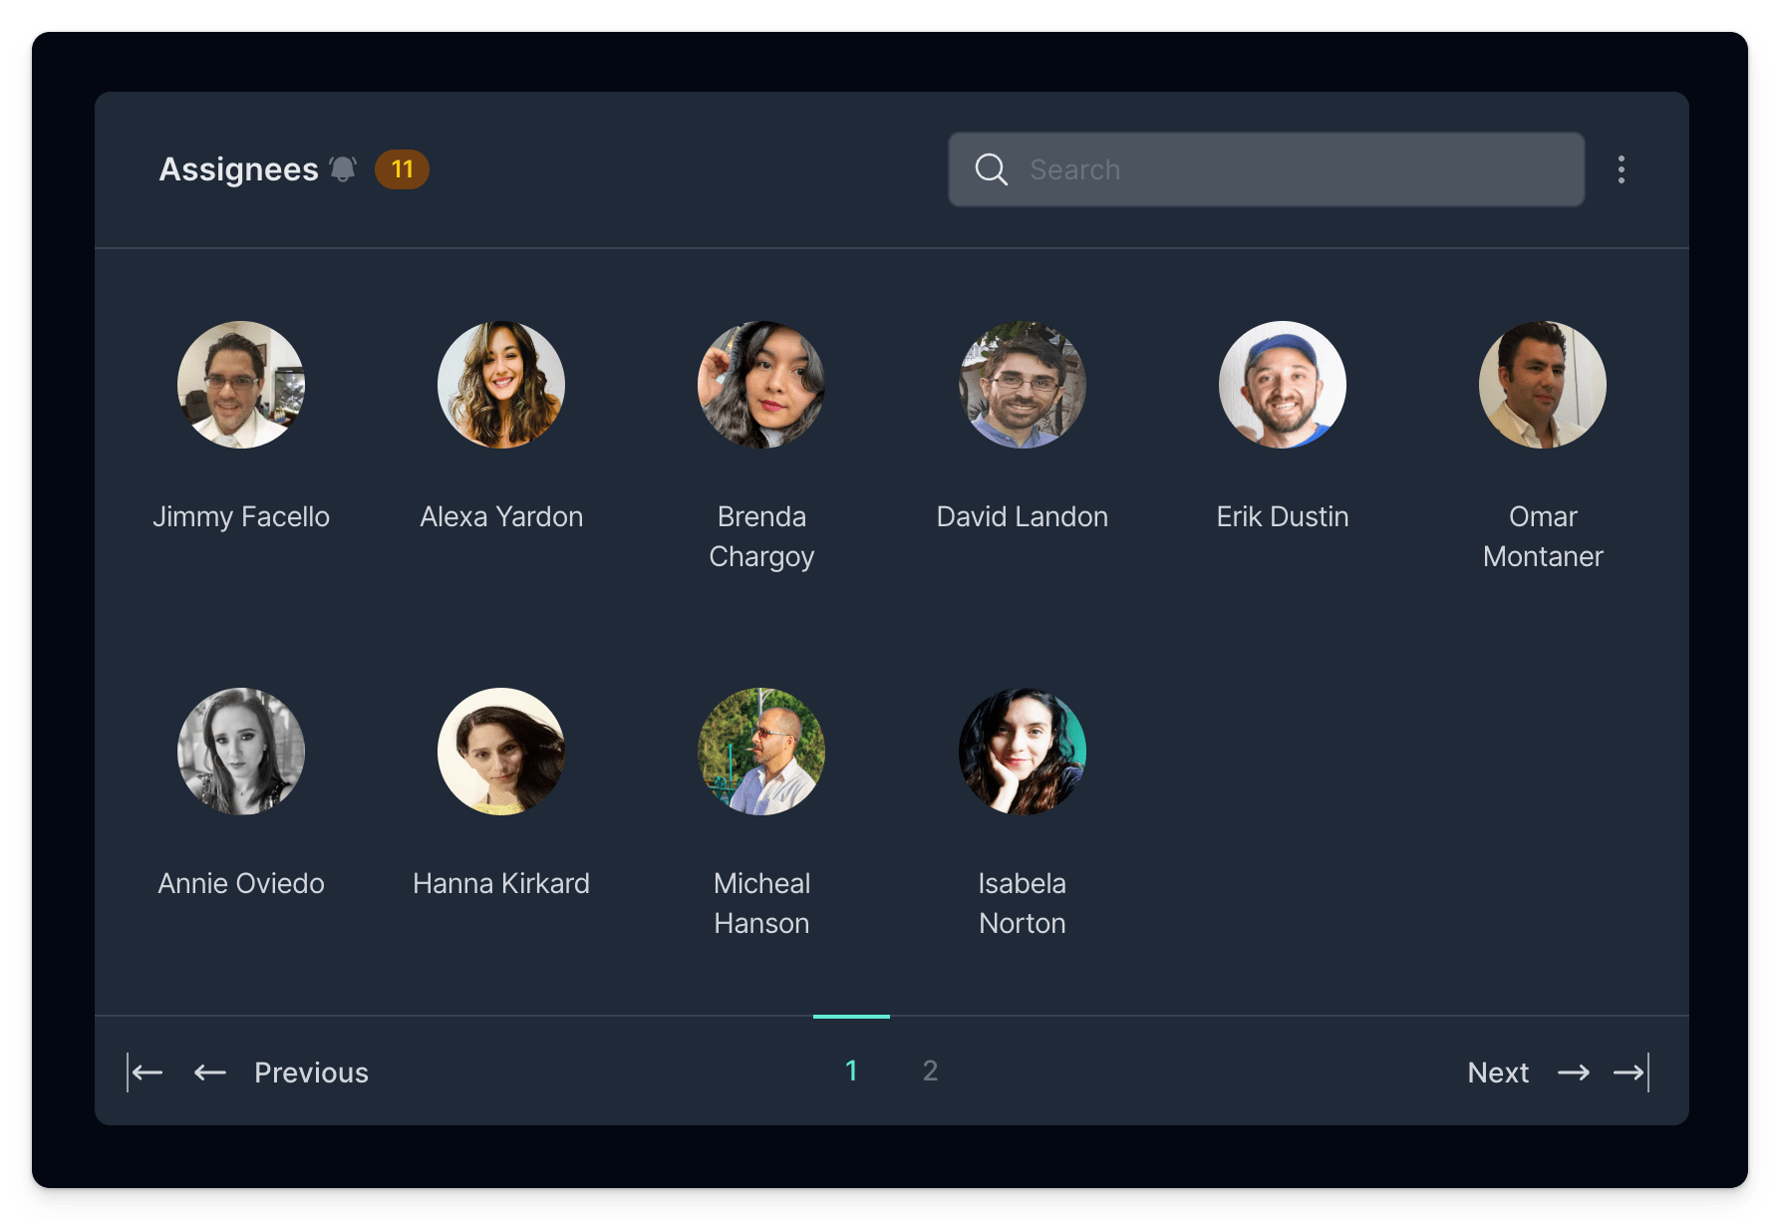This screenshot has width=1780, height=1220.
Task: Select Jimmy Facello's avatar
Action: tap(241, 385)
